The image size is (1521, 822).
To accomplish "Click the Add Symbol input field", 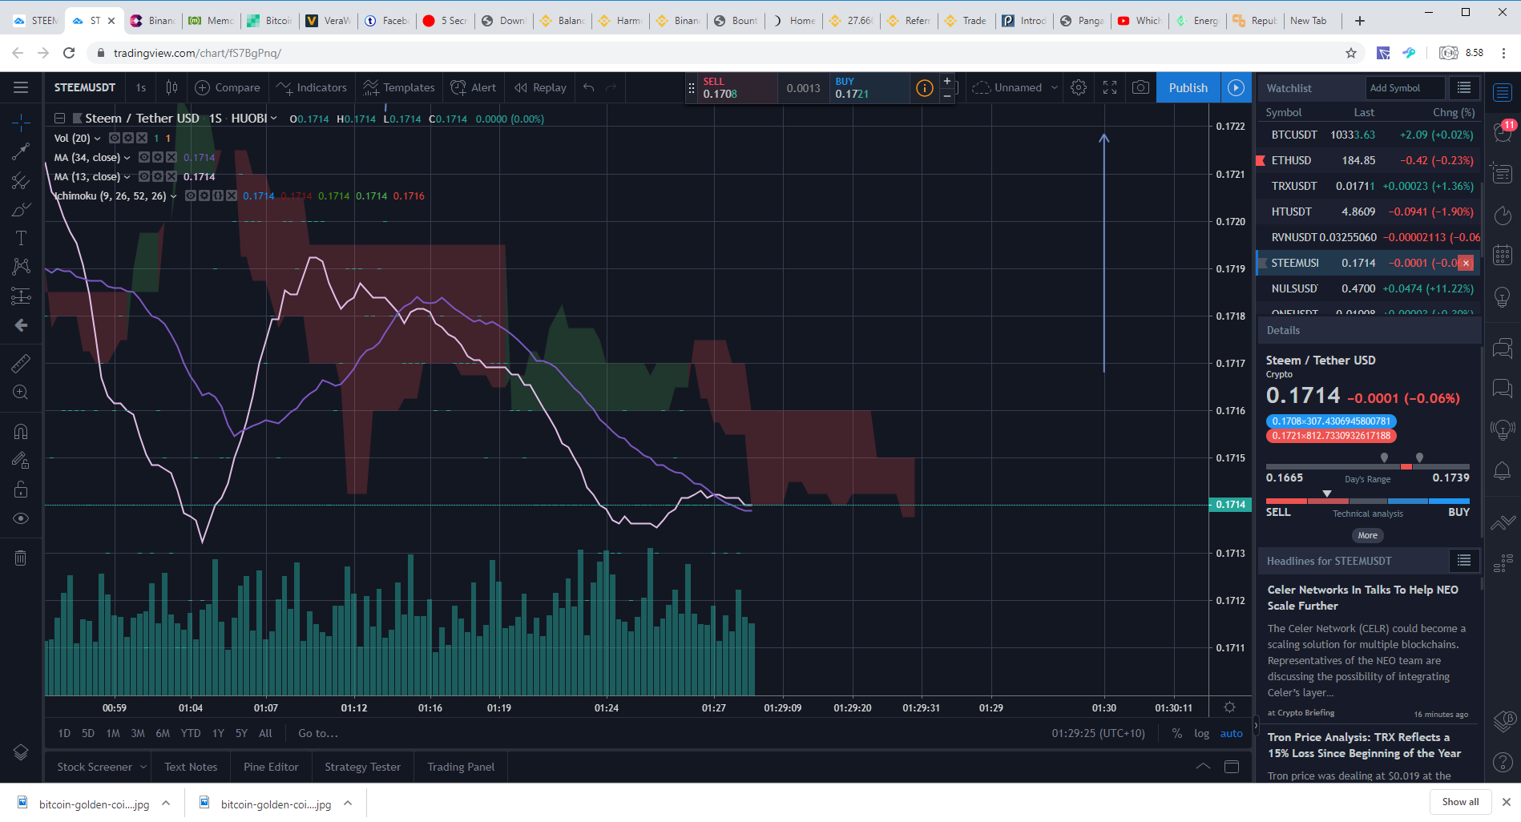I will (1406, 88).
